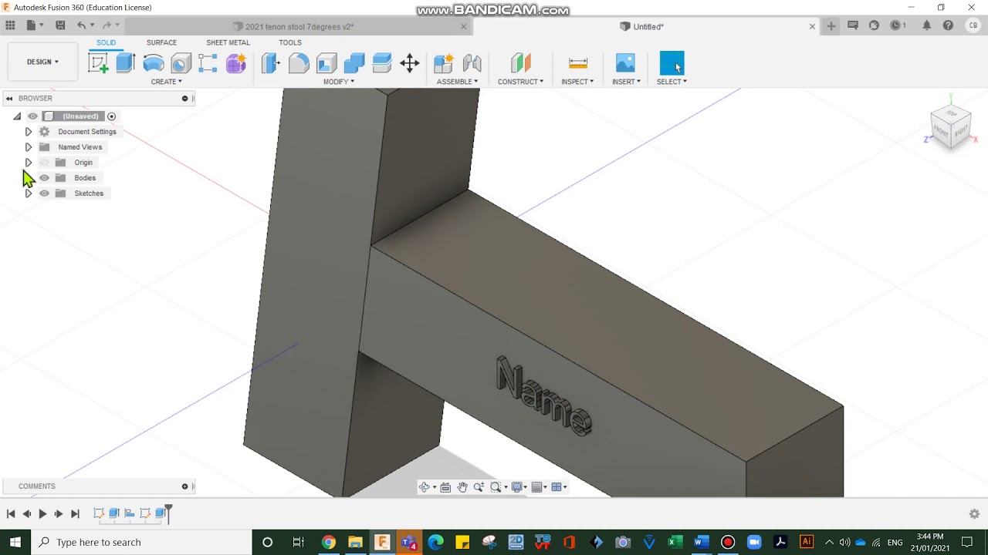Select the Measure tool
Image resolution: width=988 pixels, height=555 pixels.
click(x=578, y=63)
